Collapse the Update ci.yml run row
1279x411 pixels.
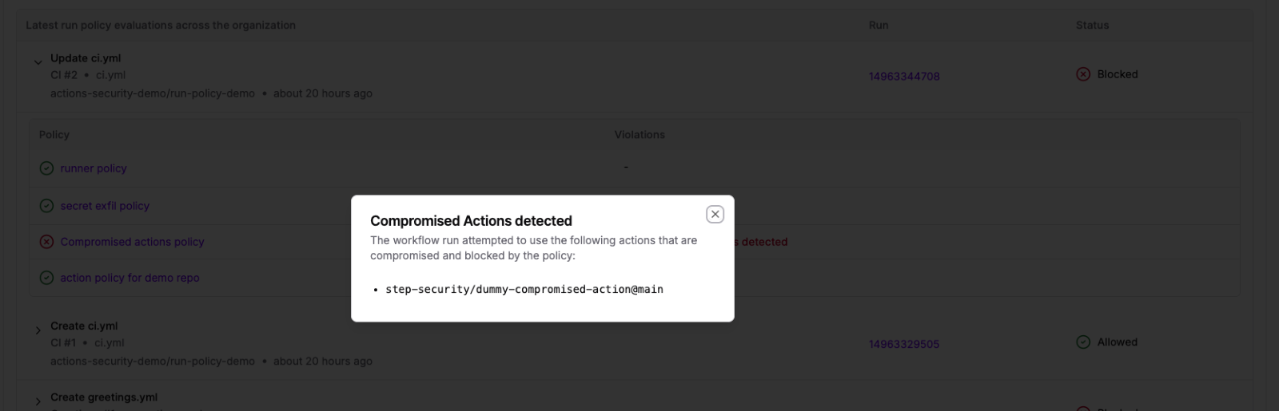point(38,61)
